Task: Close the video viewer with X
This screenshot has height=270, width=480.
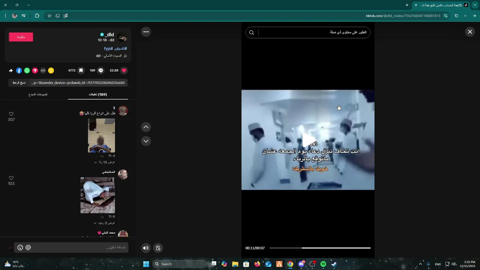Action: tap(470, 32)
